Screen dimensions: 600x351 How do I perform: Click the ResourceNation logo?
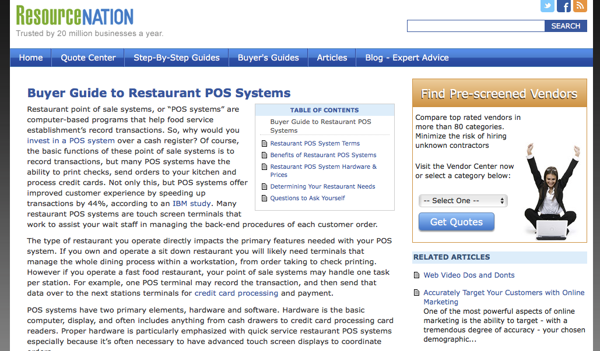[x=75, y=16]
